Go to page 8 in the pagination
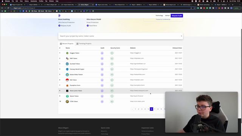This screenshot has width=242, height=136. [x=158, y=109]
